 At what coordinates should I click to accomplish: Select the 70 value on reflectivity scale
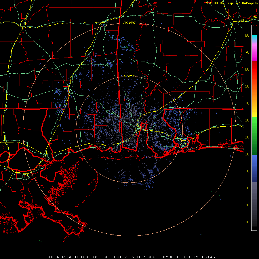(x=247, y=52)
